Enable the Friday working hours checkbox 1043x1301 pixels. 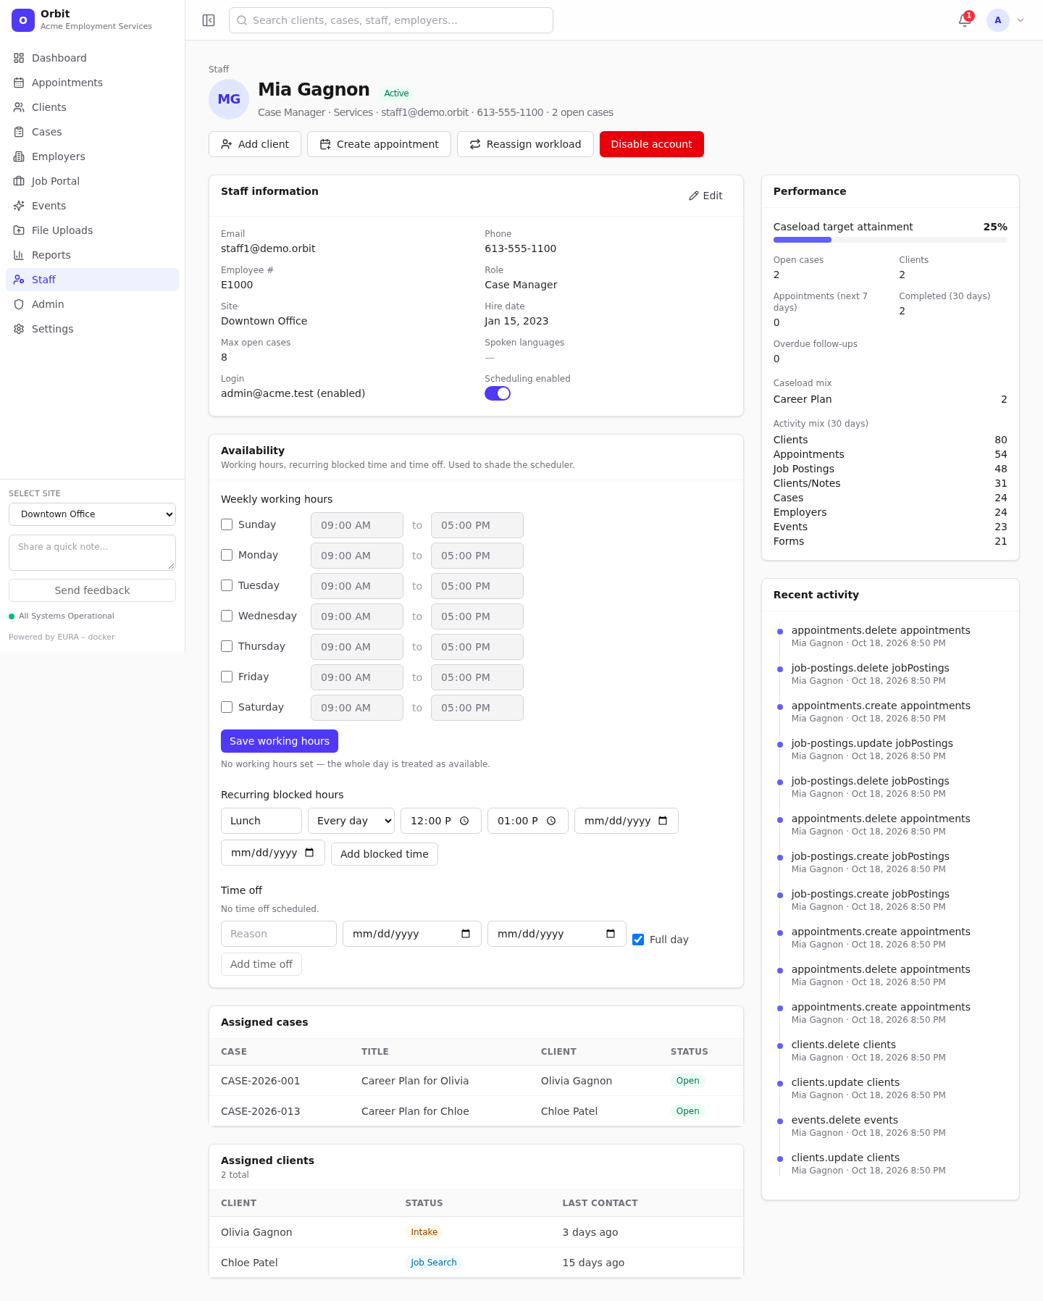click(x=227, y=677)
